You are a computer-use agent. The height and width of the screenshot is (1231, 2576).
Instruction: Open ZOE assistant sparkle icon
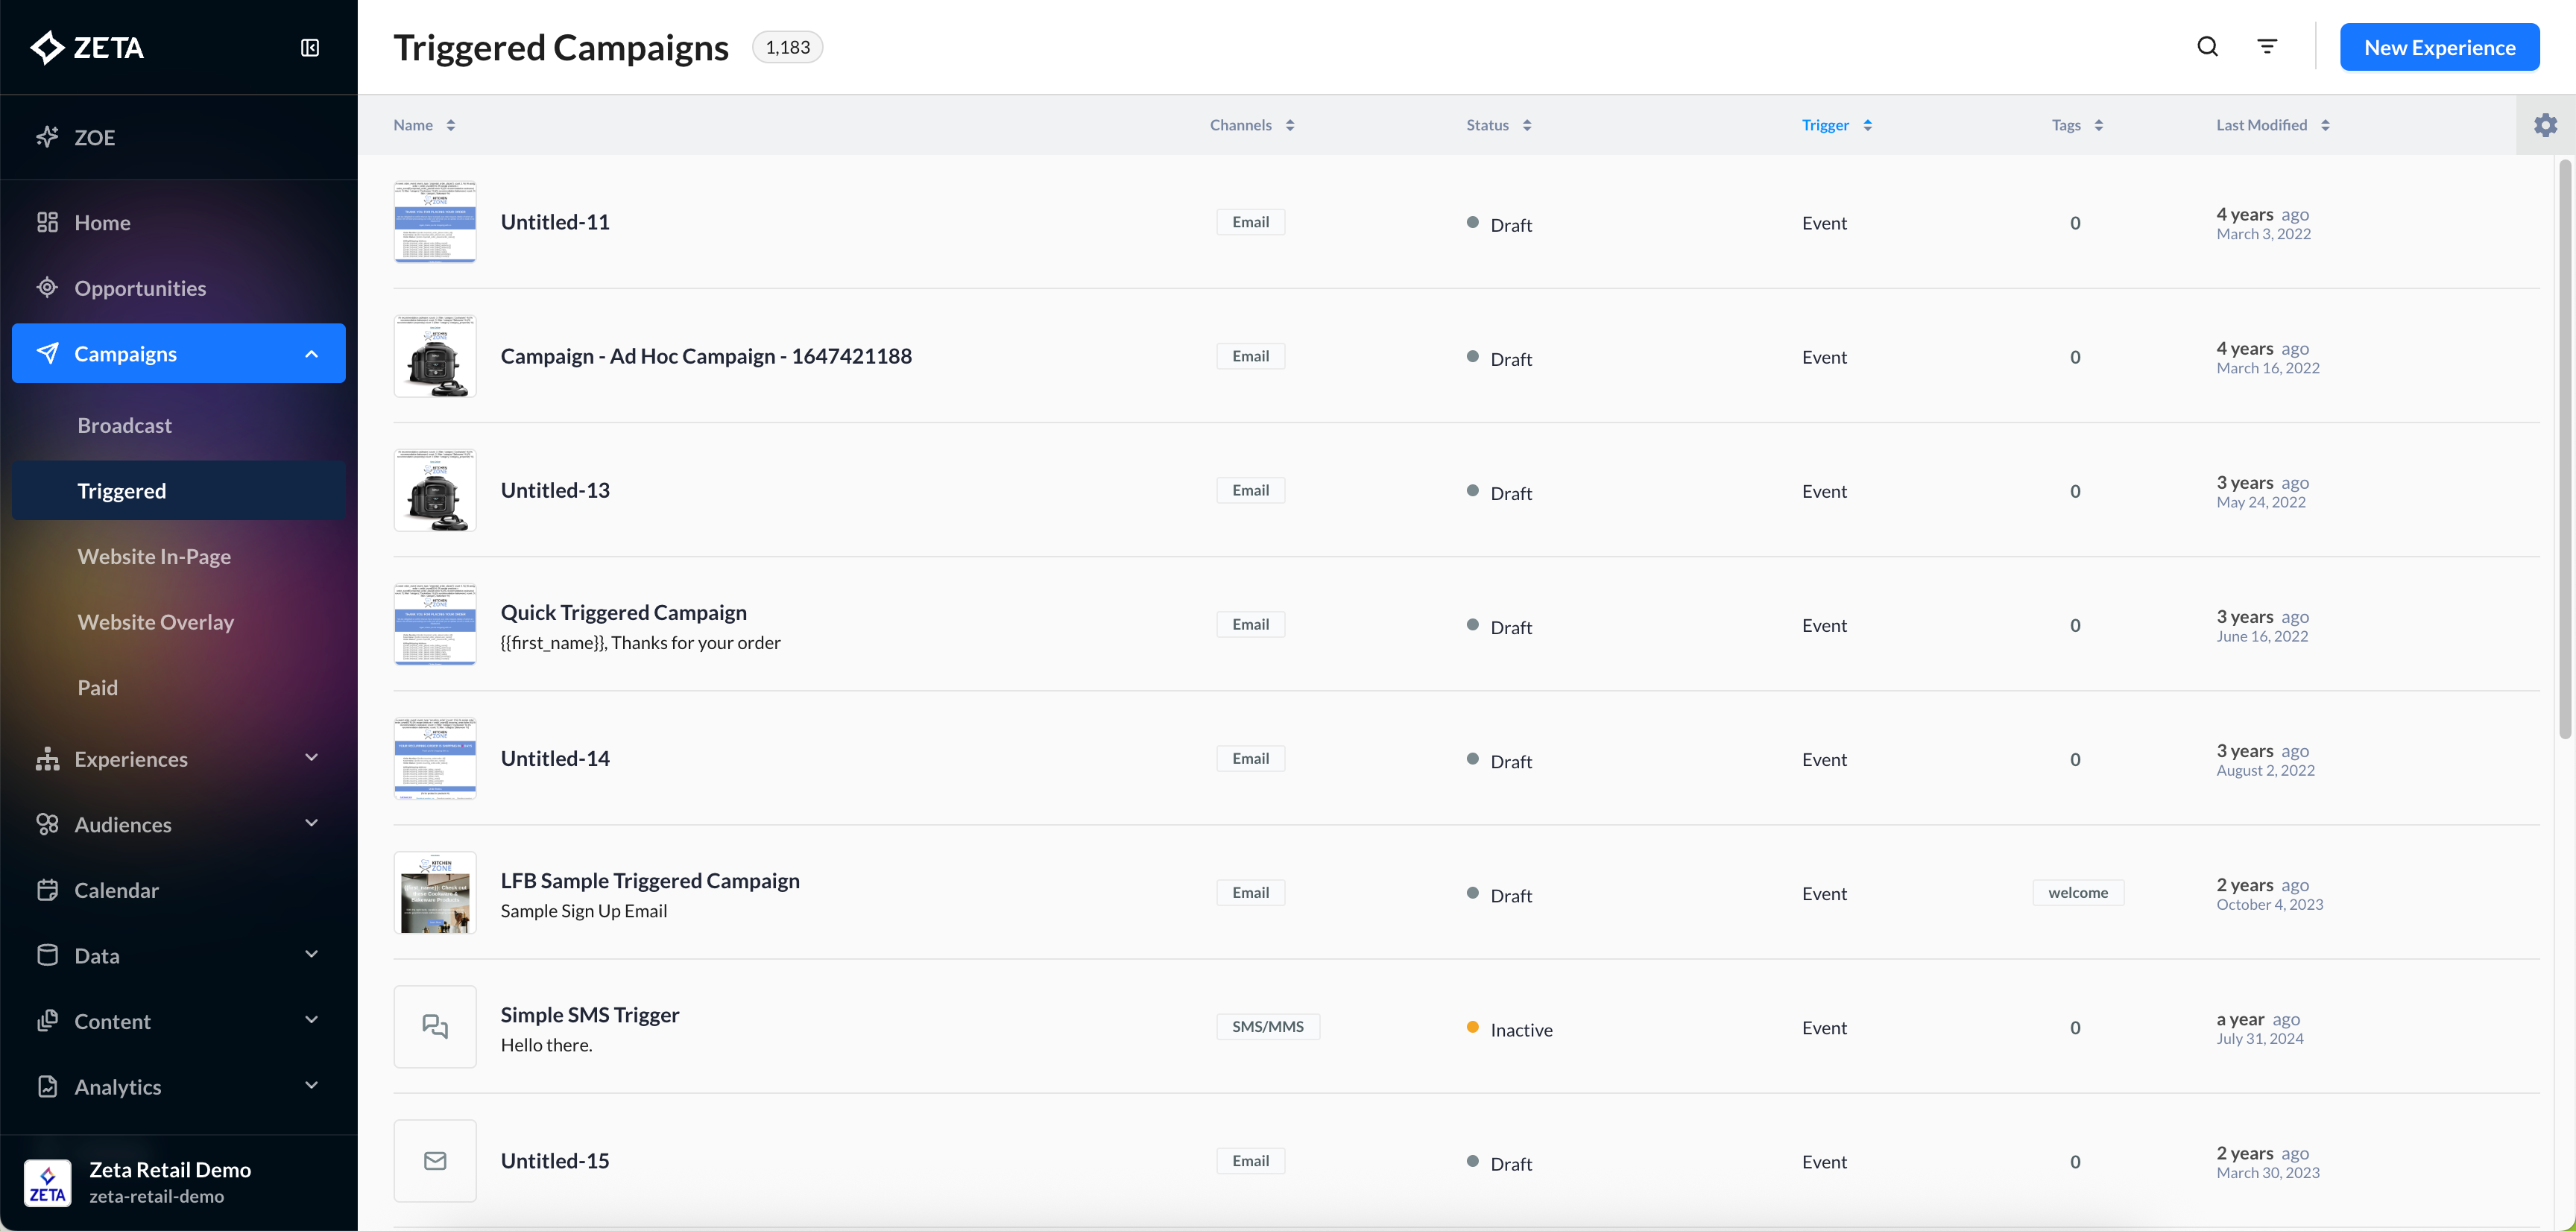(x=47, y=137)
